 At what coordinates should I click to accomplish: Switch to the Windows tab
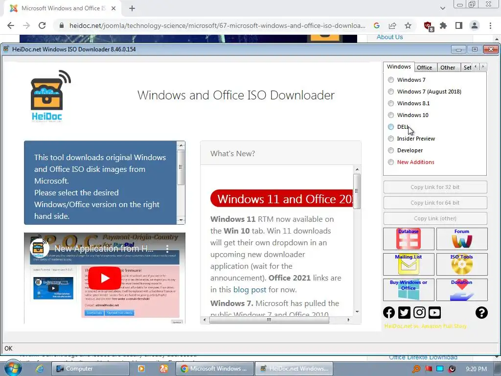399,67
